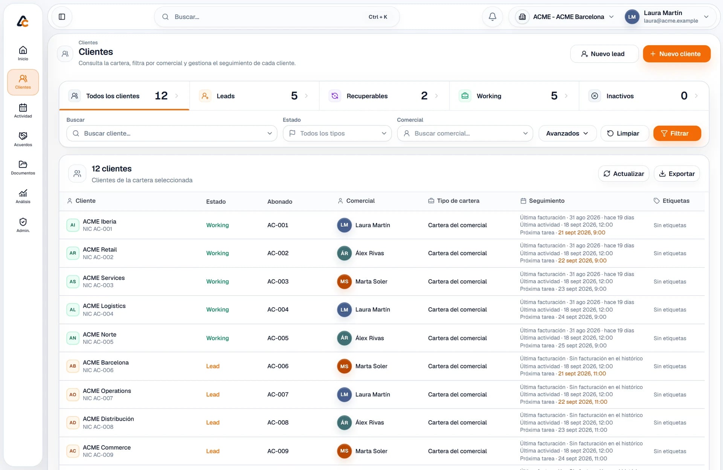Open Actividad calendar in sidebar
Viewport: 723px width, 470px height.
click(x=23, y=111)
